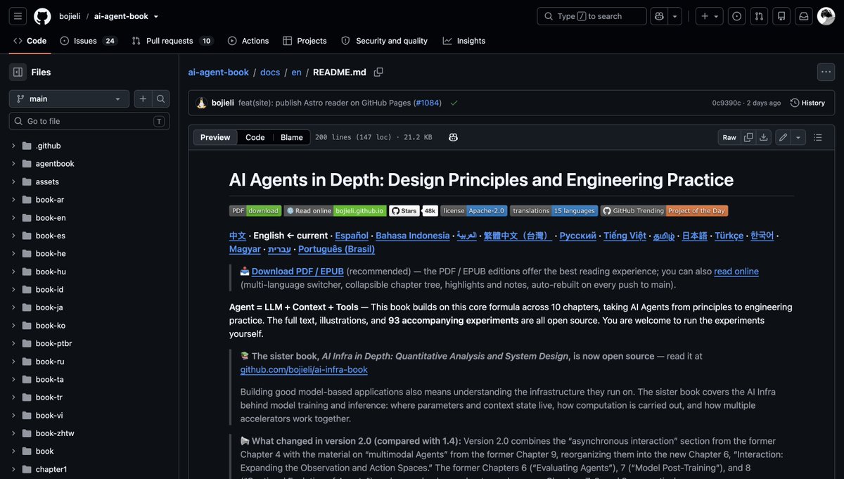
Task: Open ai-agent-book breadcrumb link
Action: 218,72
